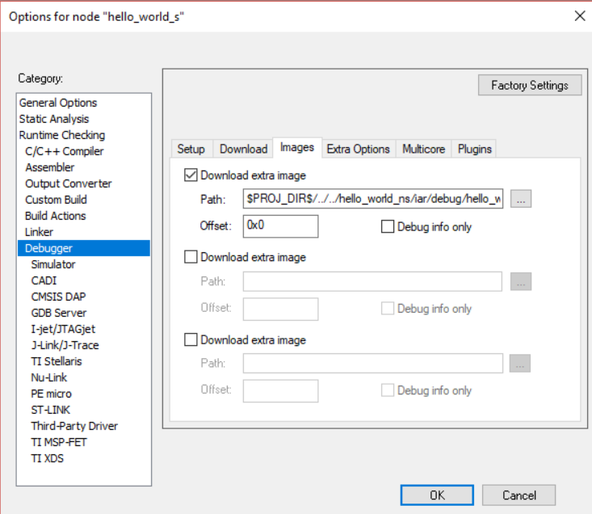The height and width of the screenshot is (514, 592).
Task: Select General Options in Category list
Action: click(x=58, y=103)
